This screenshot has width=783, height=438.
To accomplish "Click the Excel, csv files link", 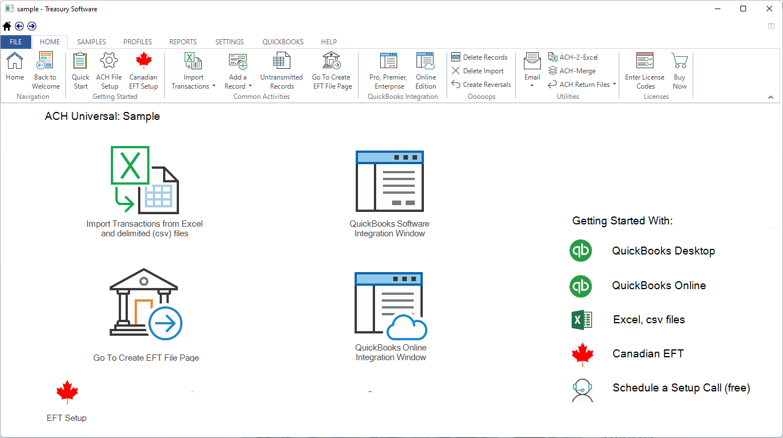I will (649, 320).
